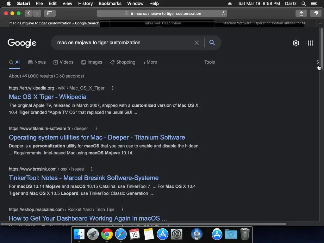Add a new tab with plus button

320,23
